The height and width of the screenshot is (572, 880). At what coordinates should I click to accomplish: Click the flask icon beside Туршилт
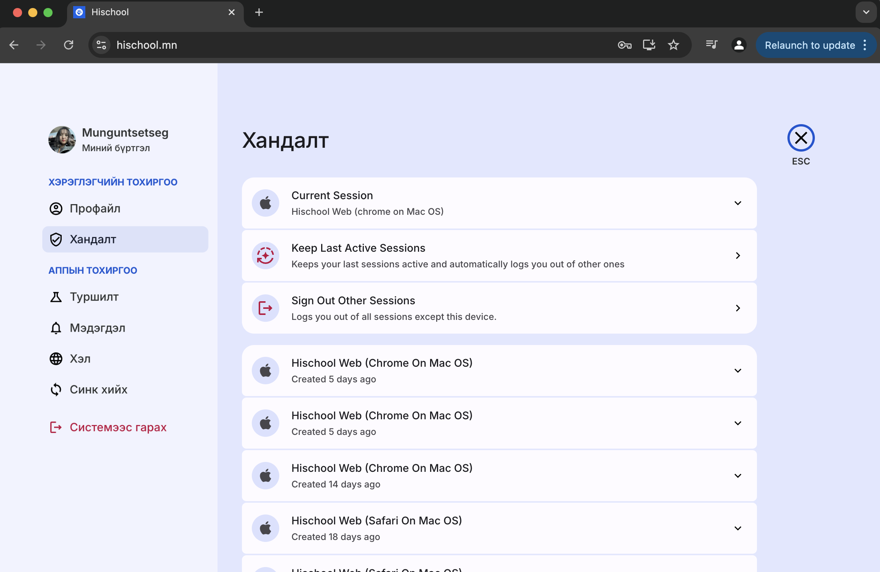pyautogui.click(x=56, y=297)
